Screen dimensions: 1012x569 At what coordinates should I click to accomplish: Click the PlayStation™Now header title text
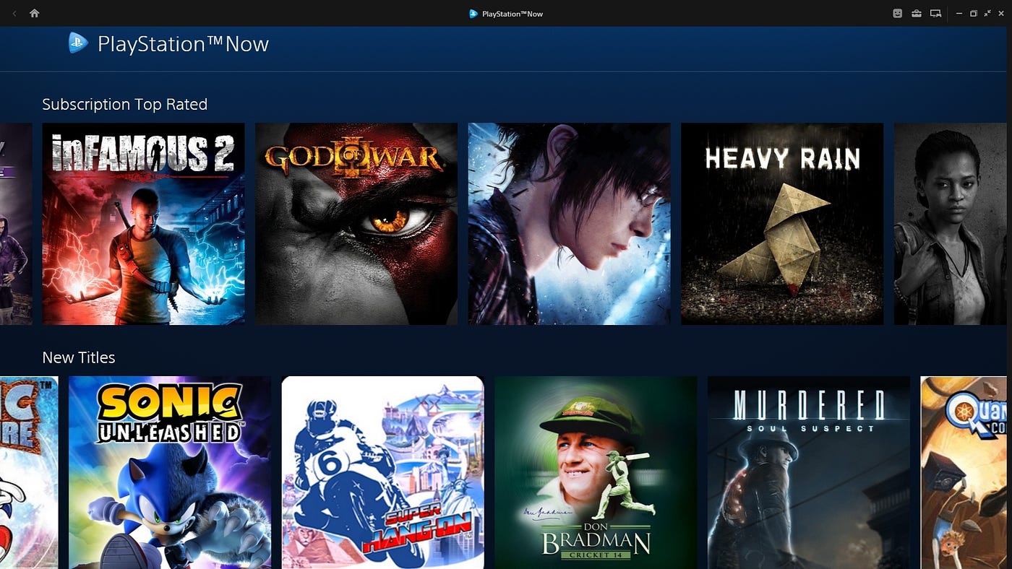pyautogui.click(x=183, y=44)
